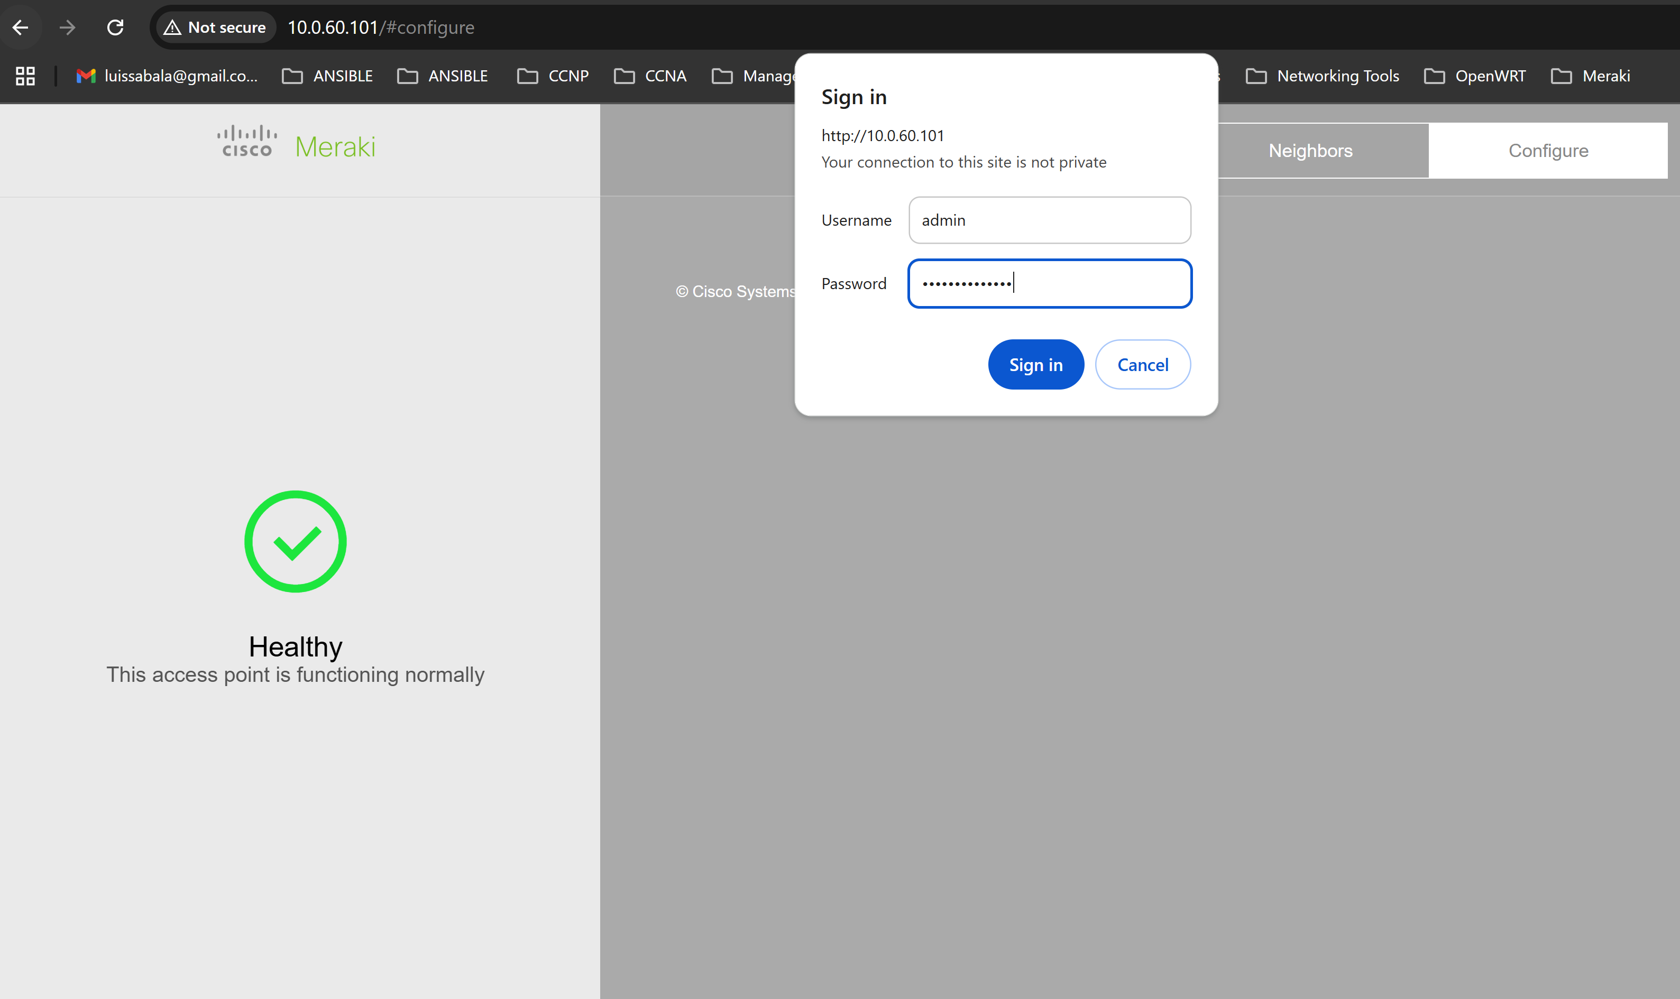Screen dimensions: 1680x999
Task: Click the browser forward arrow
Action: pos(67,27)
